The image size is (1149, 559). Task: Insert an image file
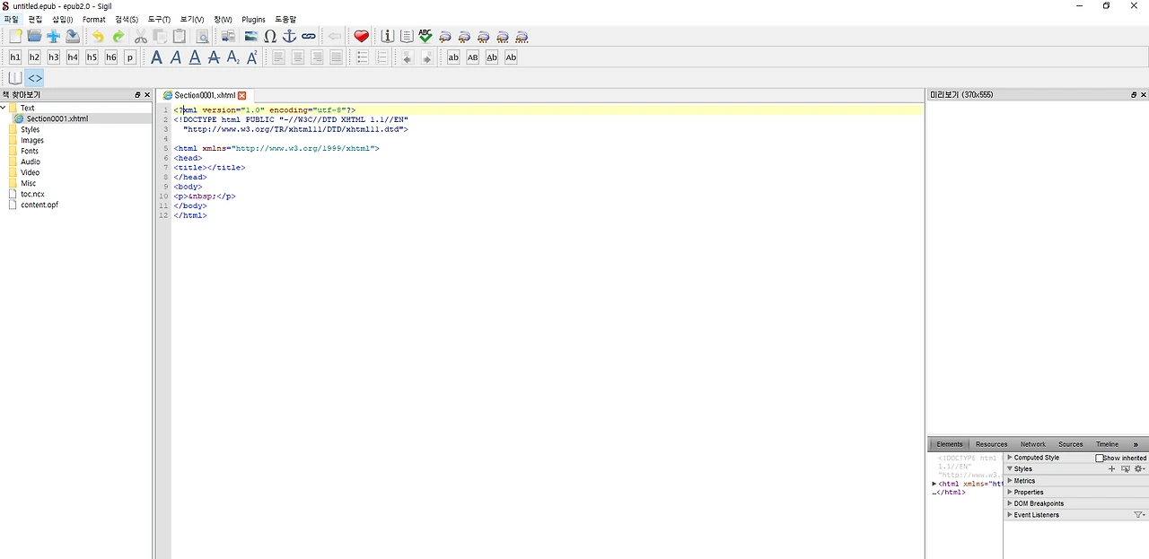point(251,36)
